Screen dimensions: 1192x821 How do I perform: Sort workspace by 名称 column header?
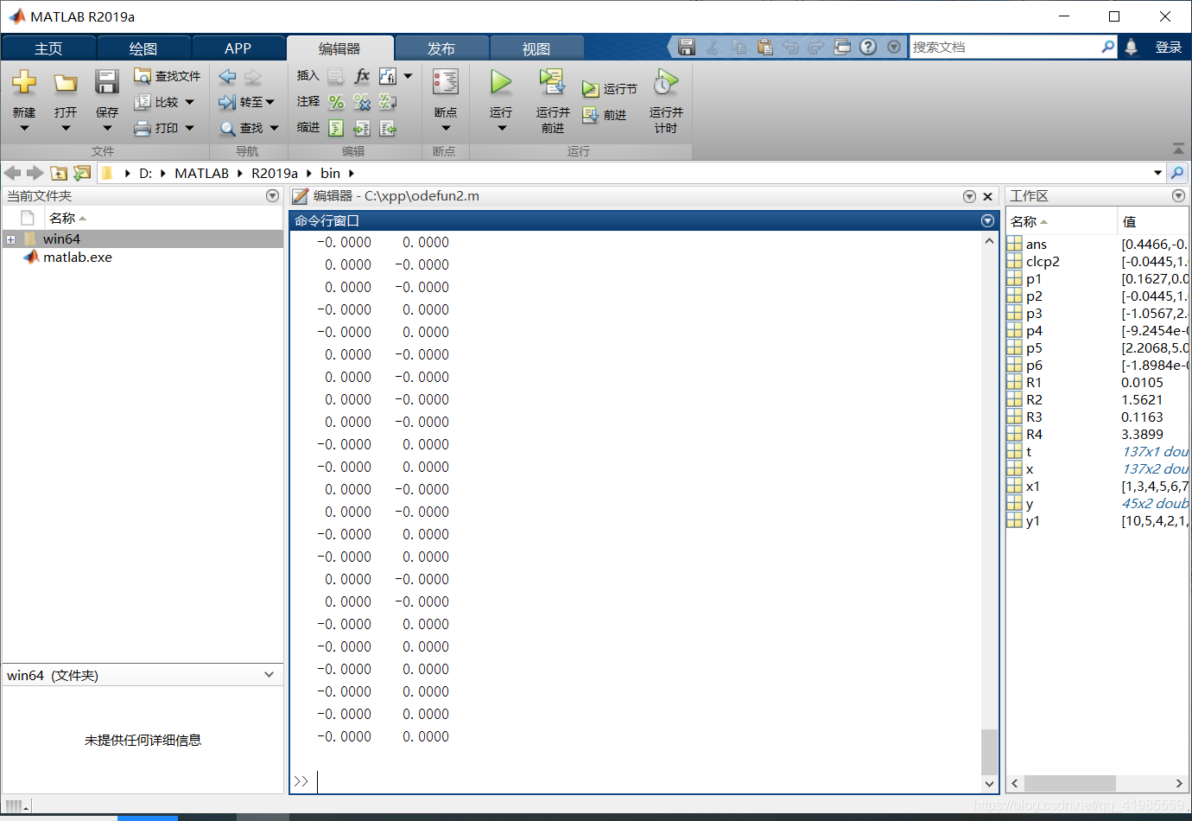coord(1062,221)
